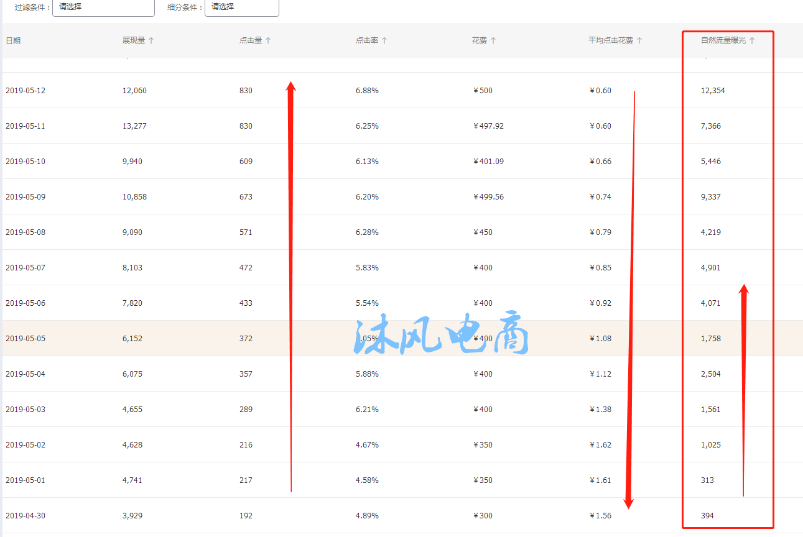Click average cost ¥1.56
Viewport: 803px width, 537px height.
click(600, 516)
